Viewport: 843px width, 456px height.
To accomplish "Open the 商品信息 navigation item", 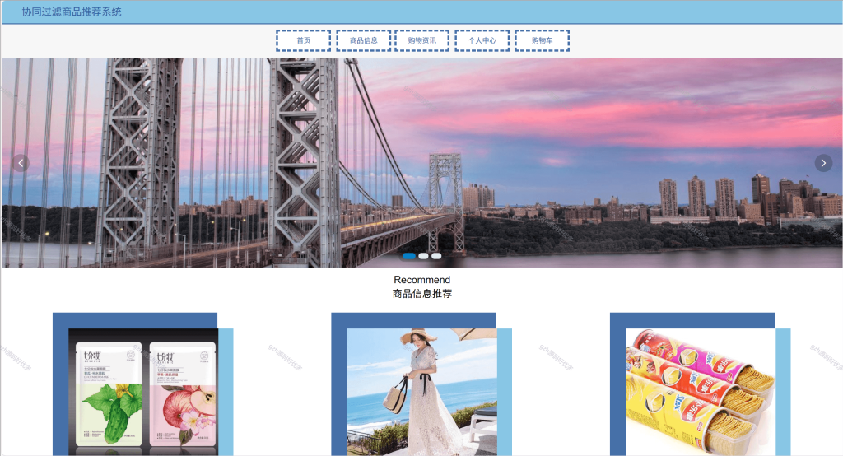I will pyautogui.click(x=363, y=40).
